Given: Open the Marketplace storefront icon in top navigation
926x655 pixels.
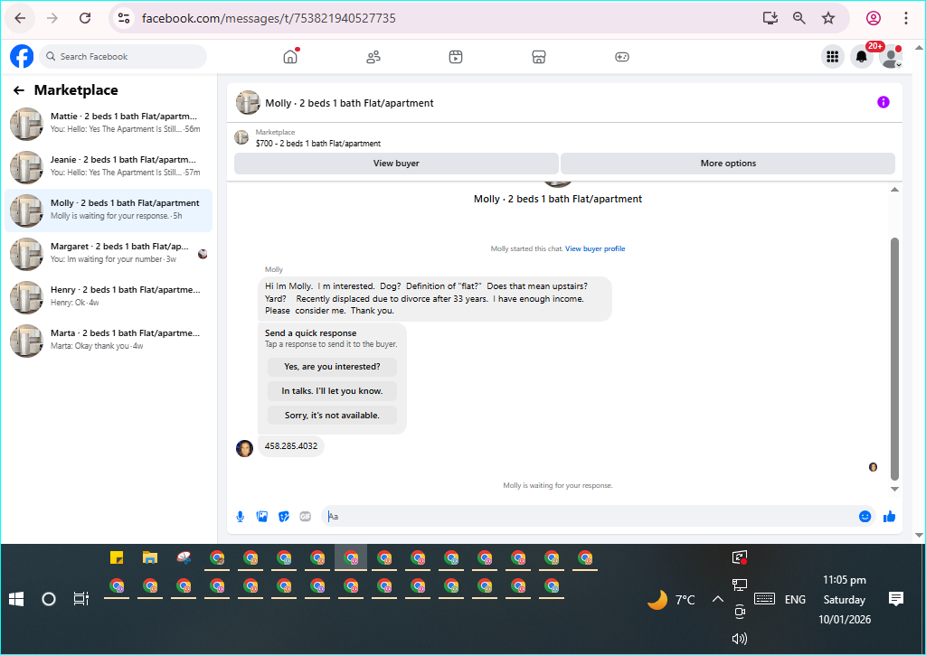Looking at the screenshot, I should [x=539, y=57].
